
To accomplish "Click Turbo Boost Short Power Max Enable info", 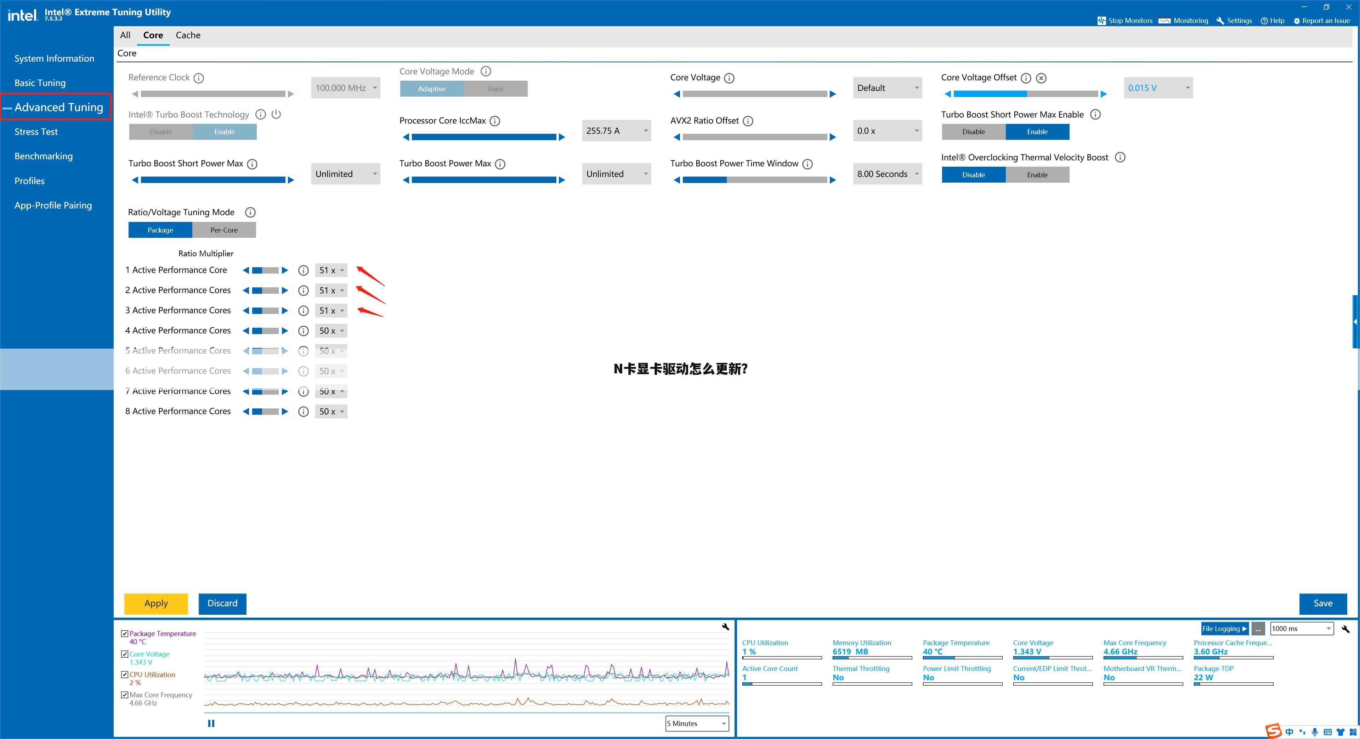I will pyautogui.click(x=1095, y=114).
